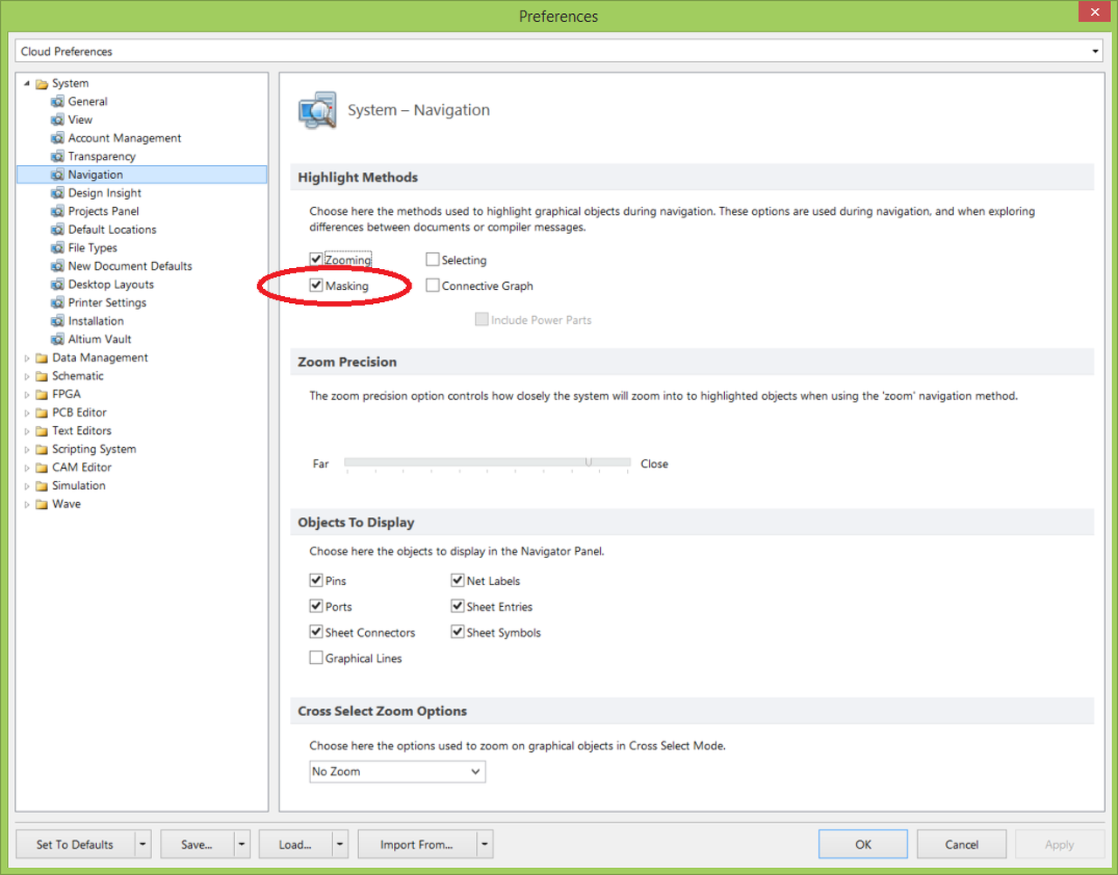The width and height of the screenshot is (1118, 875).
Task: Click the FPGA folder icon
Action: pos(41,395)
